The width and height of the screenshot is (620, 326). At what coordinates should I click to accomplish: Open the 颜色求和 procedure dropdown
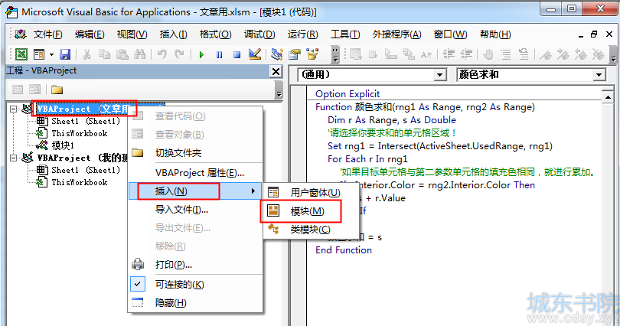[599, 75]
